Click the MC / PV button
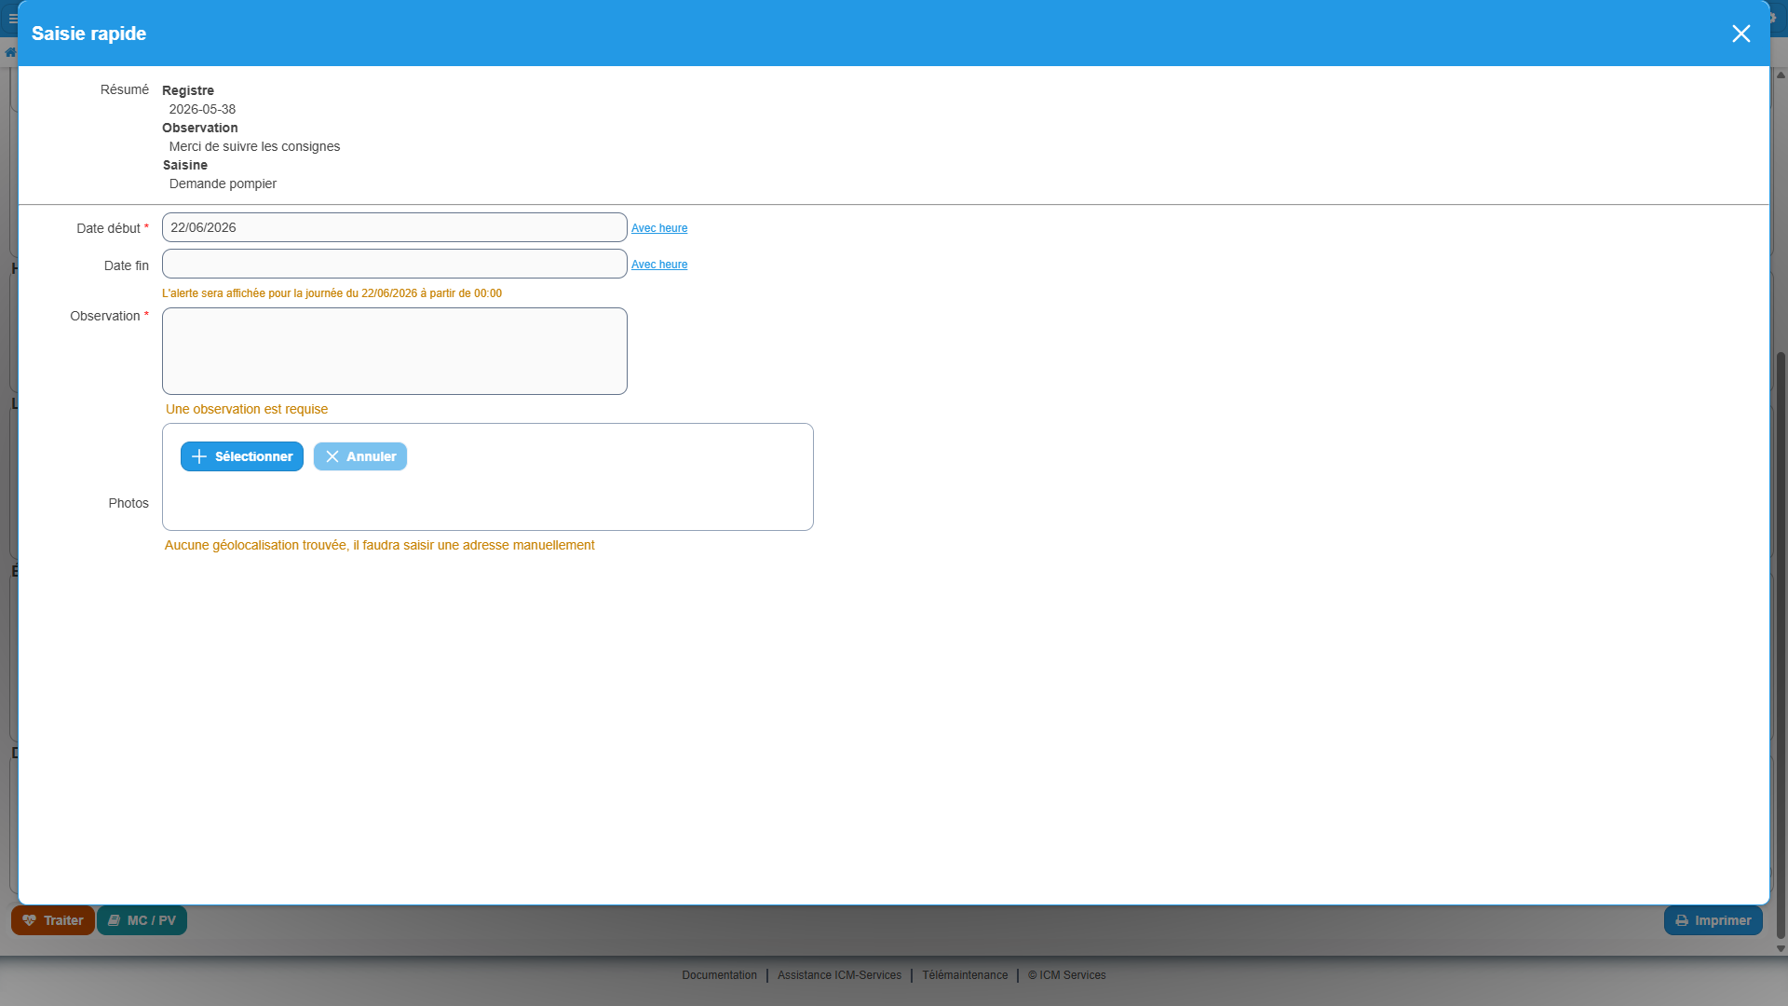This screenshot has height=1006, width=1788. [142, 920]
